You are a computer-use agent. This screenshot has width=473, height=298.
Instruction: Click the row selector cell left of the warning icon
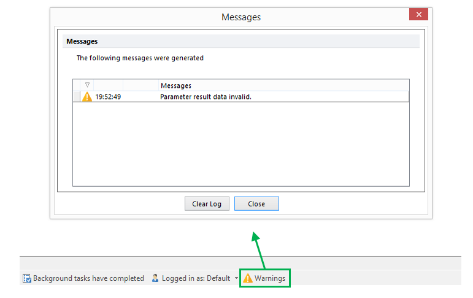[77, 96]
